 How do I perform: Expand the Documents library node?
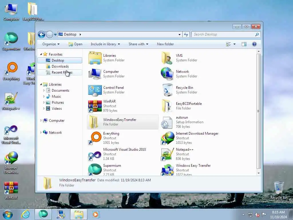click(x=44, y=91)
